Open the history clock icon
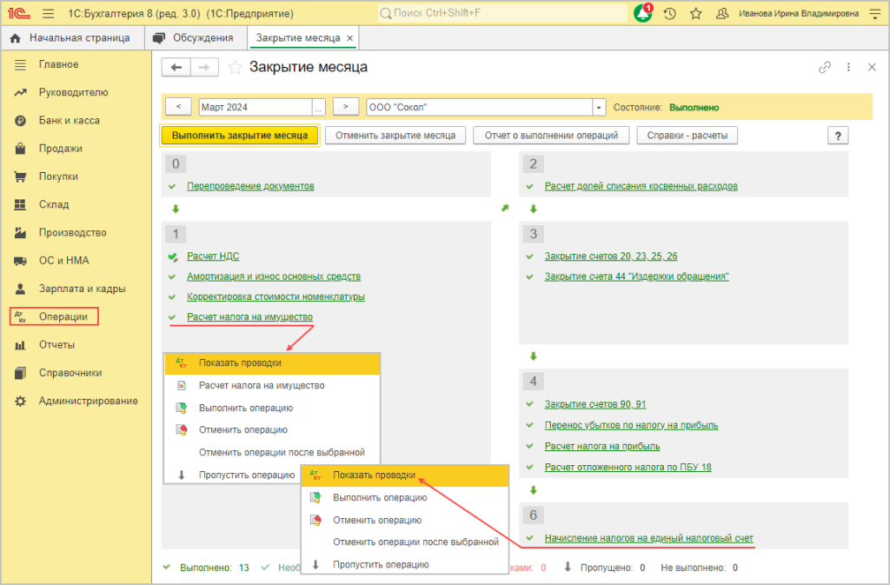890x585 pixels. point(669,14)
